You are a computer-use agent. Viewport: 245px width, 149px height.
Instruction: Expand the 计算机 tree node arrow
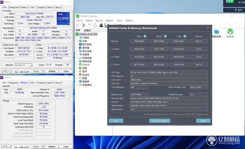click(77, 38)
